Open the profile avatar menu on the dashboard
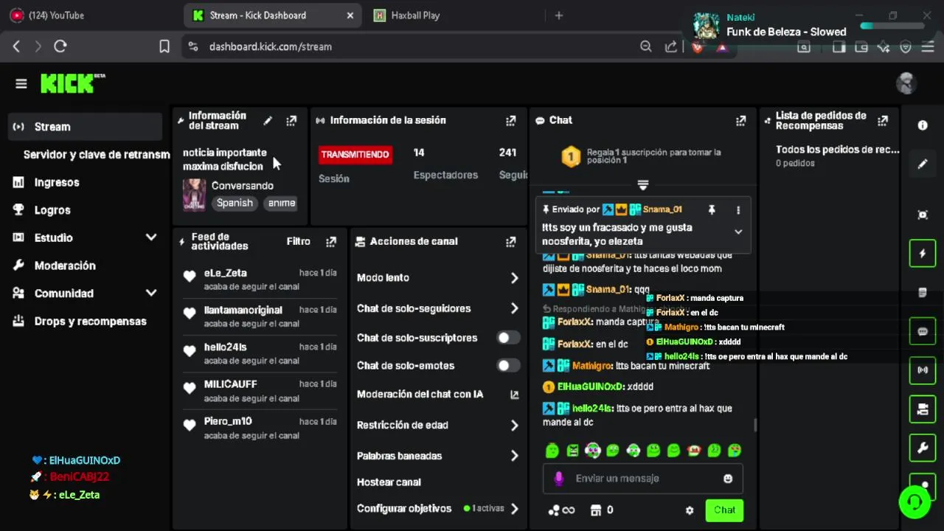This screenshot has height=531, width=944. coord(906,83)
